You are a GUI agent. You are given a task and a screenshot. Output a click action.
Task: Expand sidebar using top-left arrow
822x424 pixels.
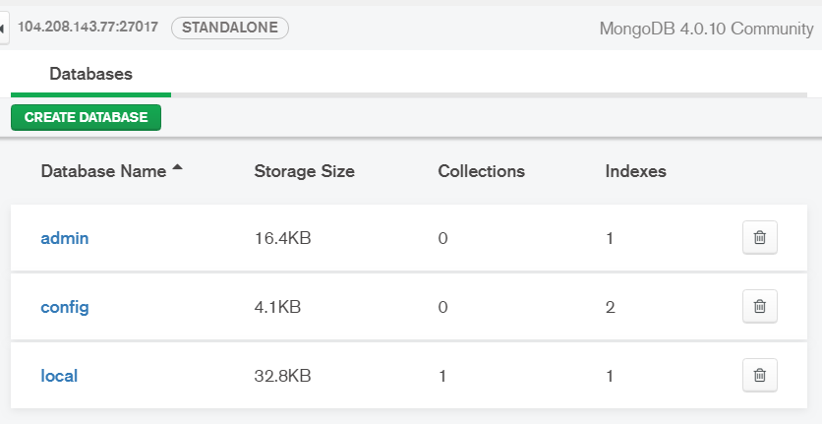coord(4,28)
